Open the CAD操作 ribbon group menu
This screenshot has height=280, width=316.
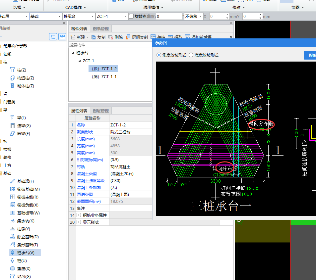point(76,7)
